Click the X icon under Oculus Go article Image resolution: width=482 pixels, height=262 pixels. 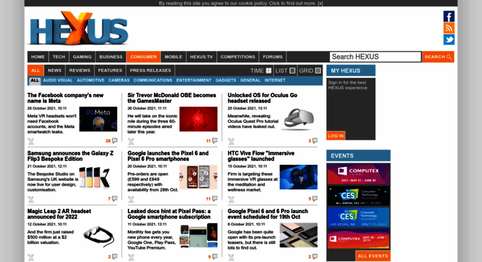[x=231, y=141]
